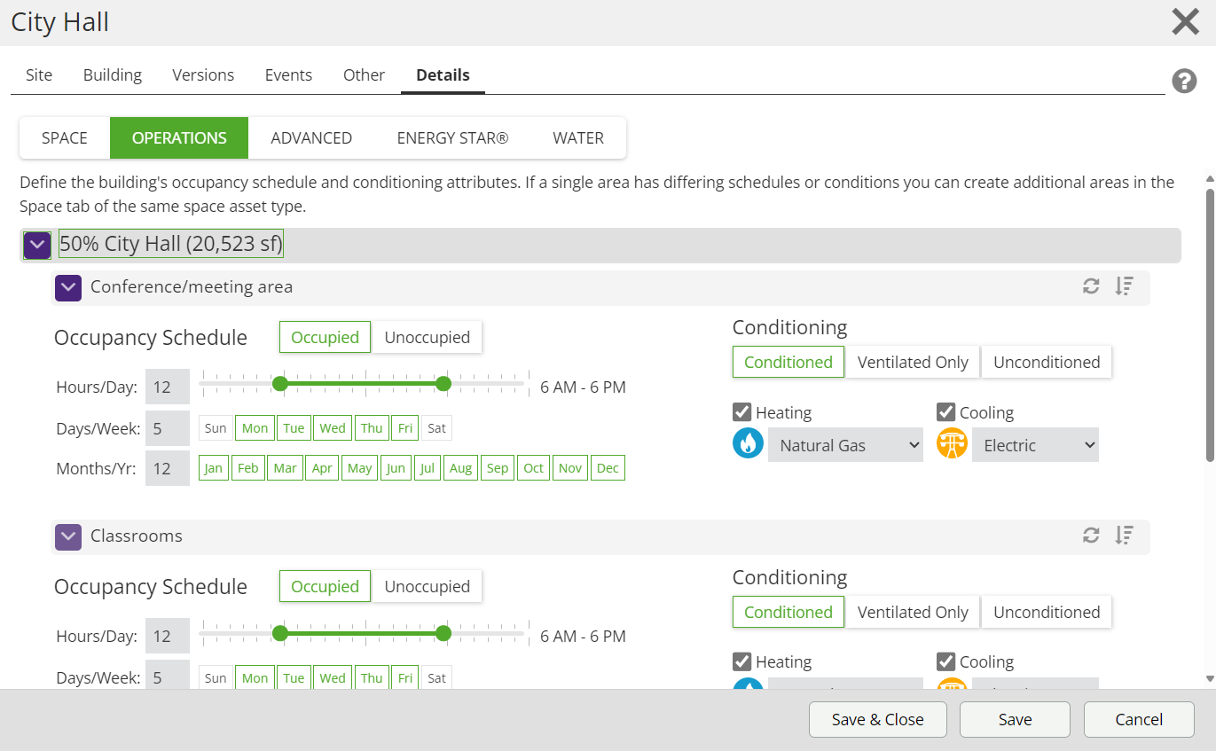This screenshot has height=751, width=1216.
Task: Switch to the ENERGY STAR® tab
Action: [x=452, y=138]
